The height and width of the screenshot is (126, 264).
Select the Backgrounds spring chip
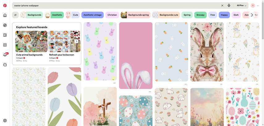tap(136, 15)
